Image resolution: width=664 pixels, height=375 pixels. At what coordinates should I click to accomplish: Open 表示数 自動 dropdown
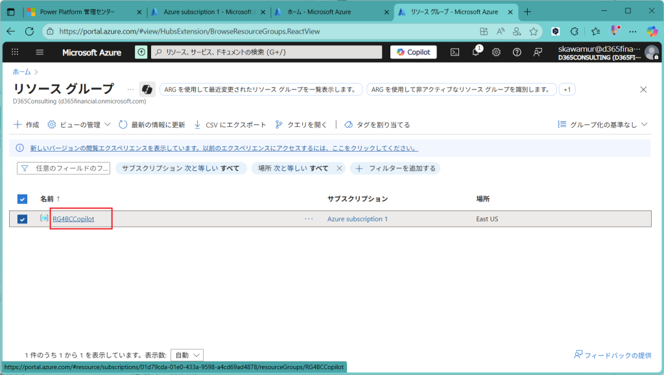(187, 355)
